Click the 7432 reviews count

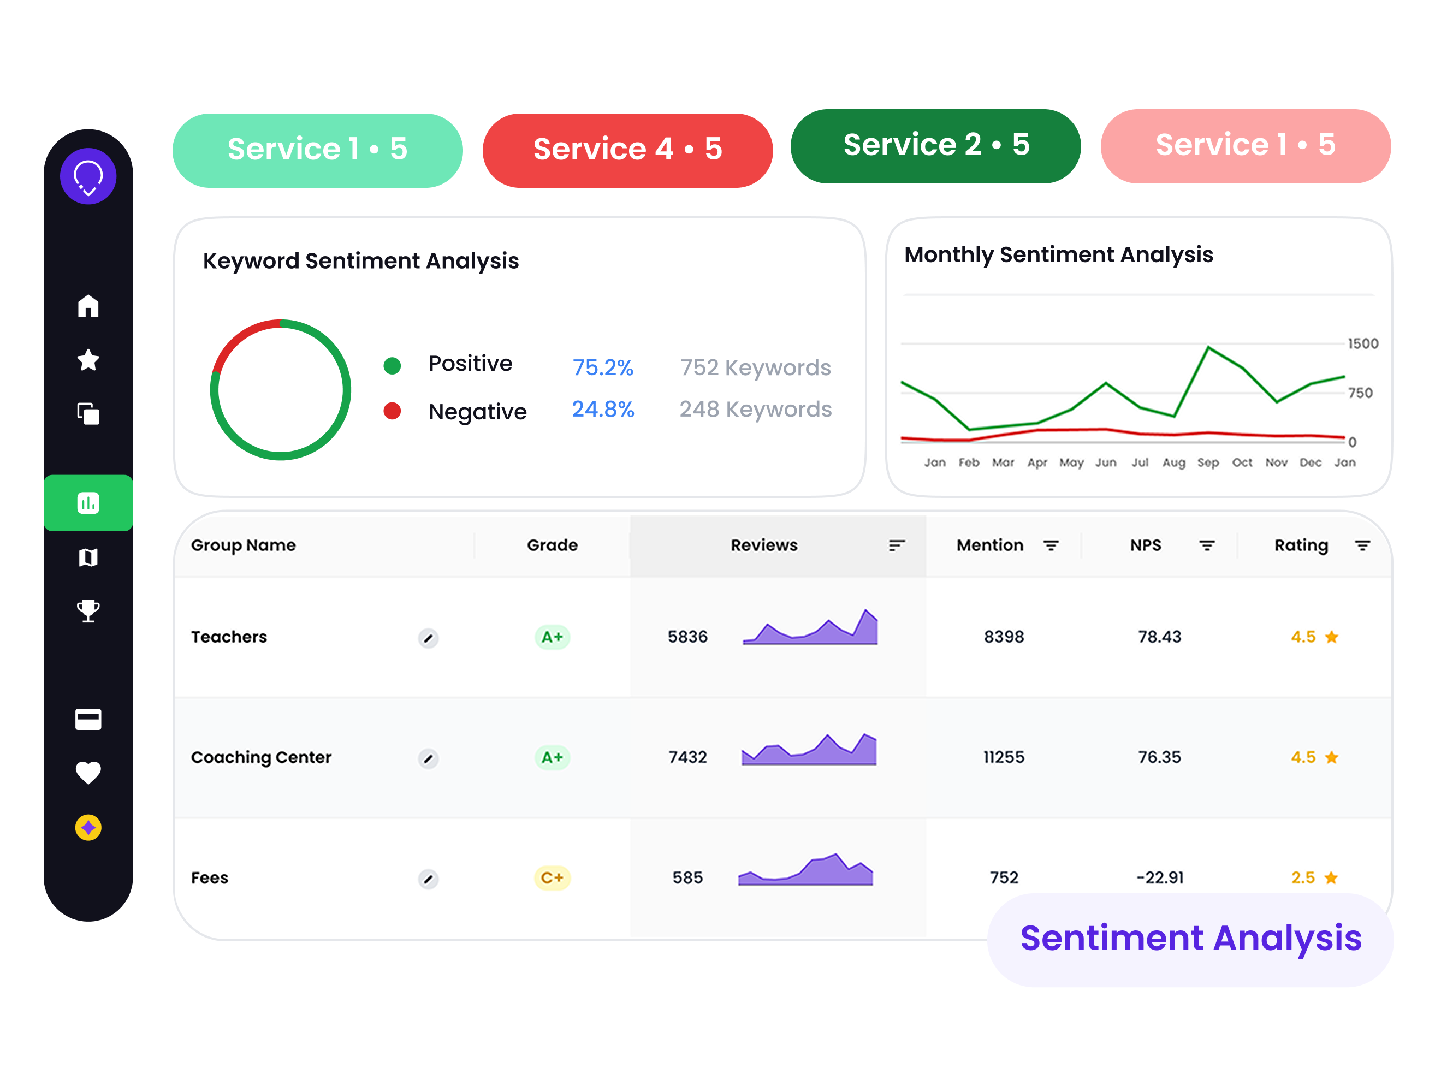coord(687,757)
